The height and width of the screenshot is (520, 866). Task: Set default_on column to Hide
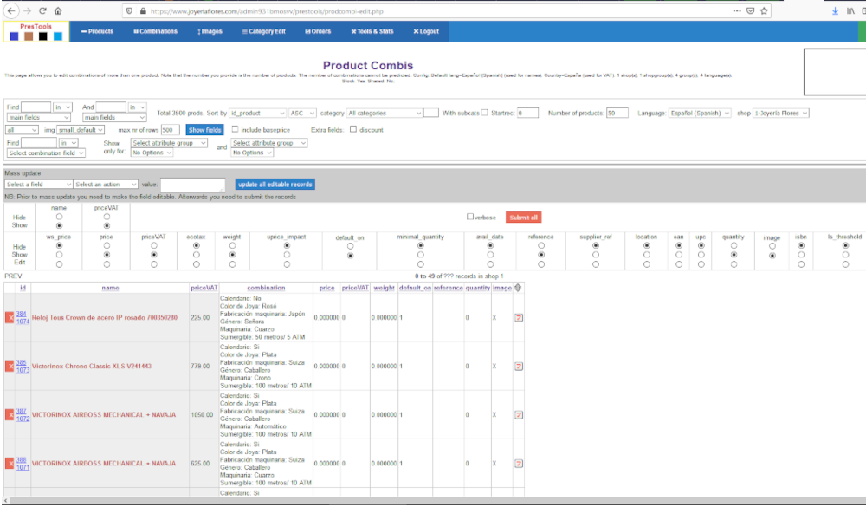tap(350, 246)
